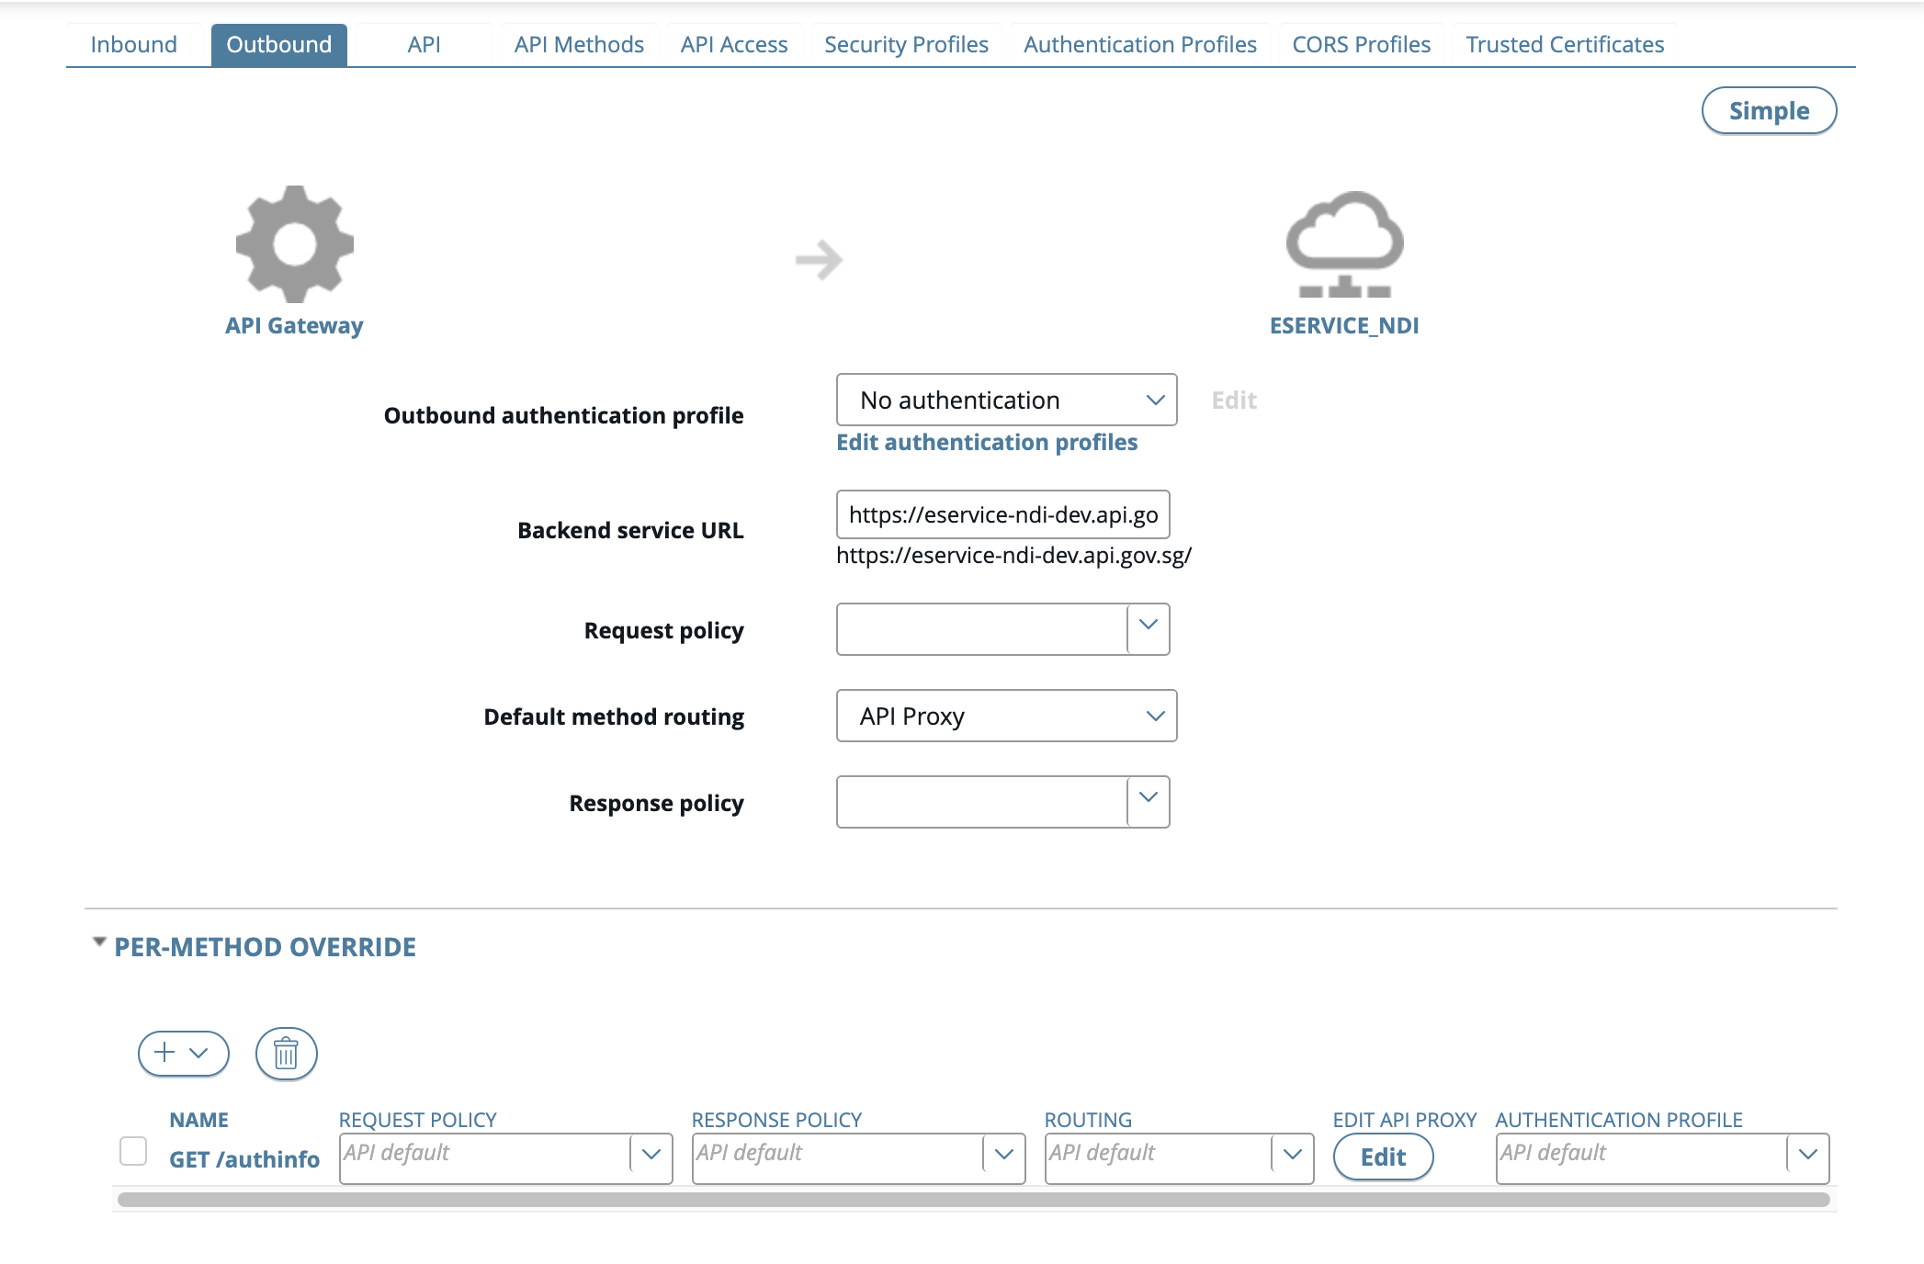
Task: Switch to the Security Profiles tab
Action: click(906, 44)
